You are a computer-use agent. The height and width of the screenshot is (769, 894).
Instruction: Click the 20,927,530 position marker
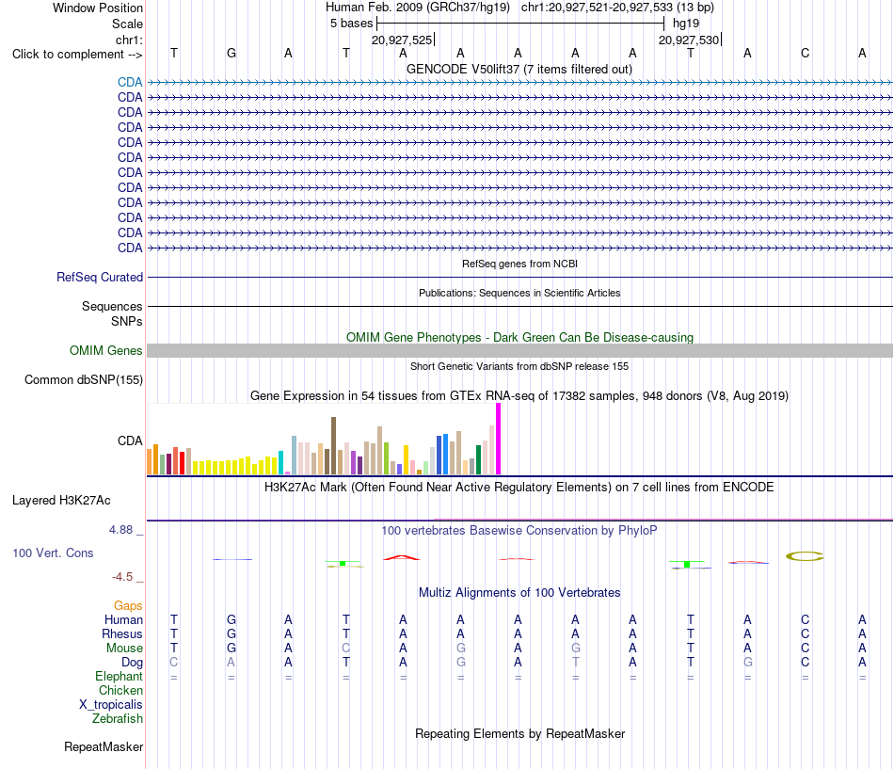[689, 40]
